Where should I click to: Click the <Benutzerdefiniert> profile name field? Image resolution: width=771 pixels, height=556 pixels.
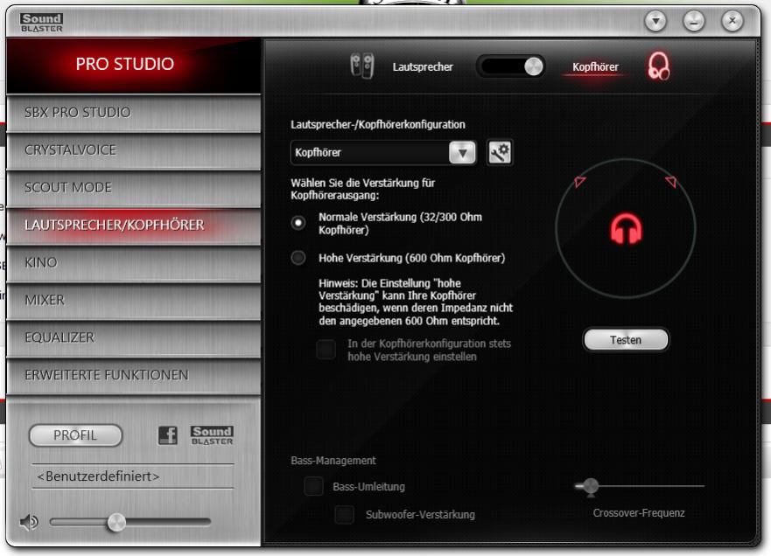133,476
